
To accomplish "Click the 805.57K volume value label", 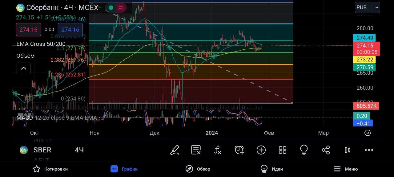I will (366, 106).
